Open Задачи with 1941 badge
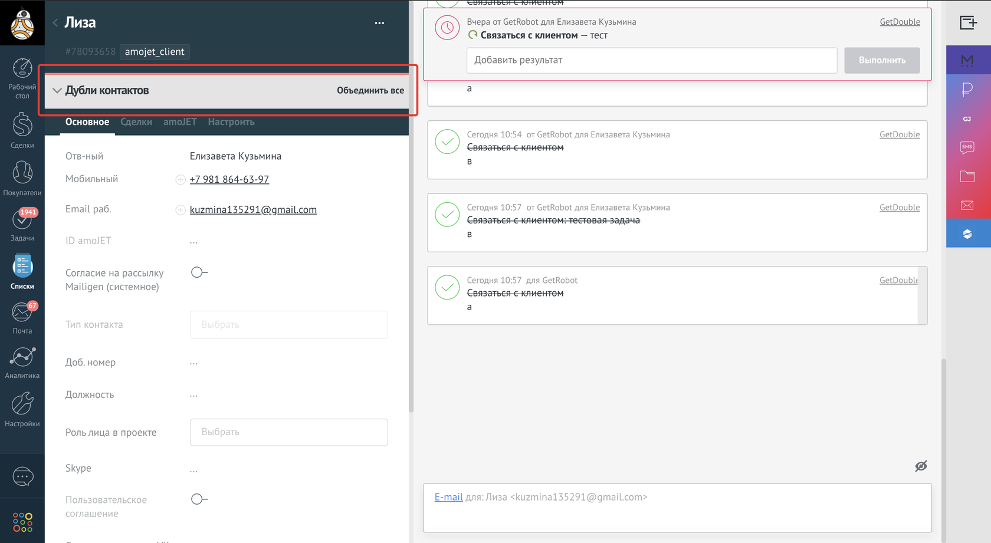This screenshot has width=991, height=543. [22, 225]
